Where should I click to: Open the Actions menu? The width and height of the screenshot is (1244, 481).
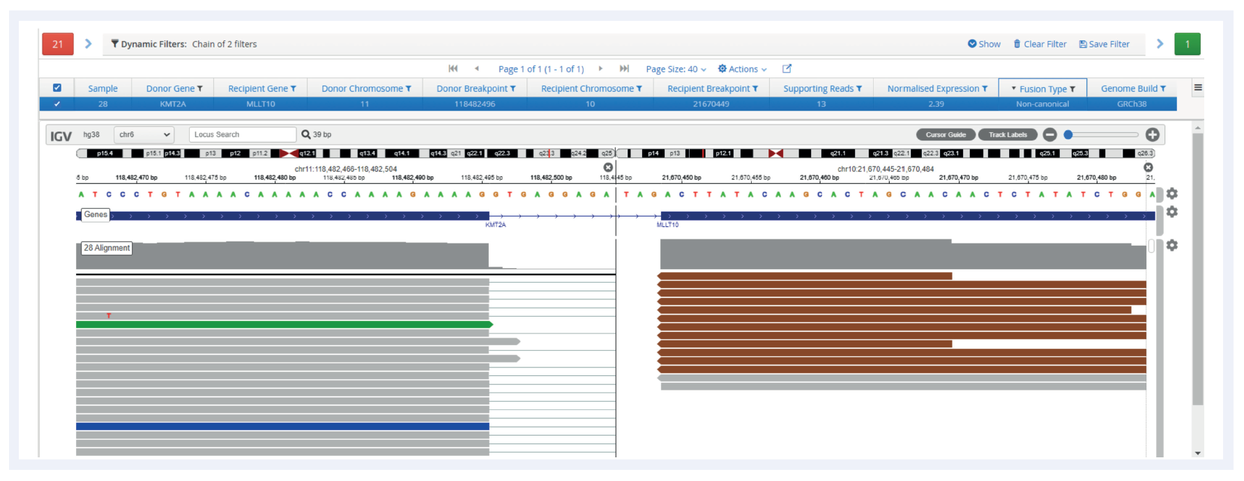743,69
